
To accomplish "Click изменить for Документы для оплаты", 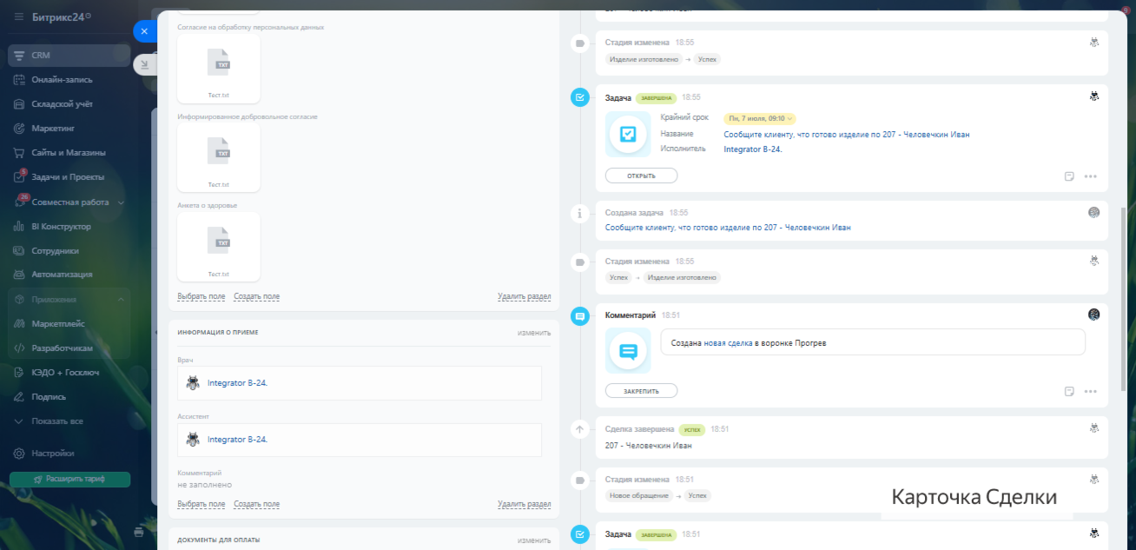I will [x=534, y=540].
